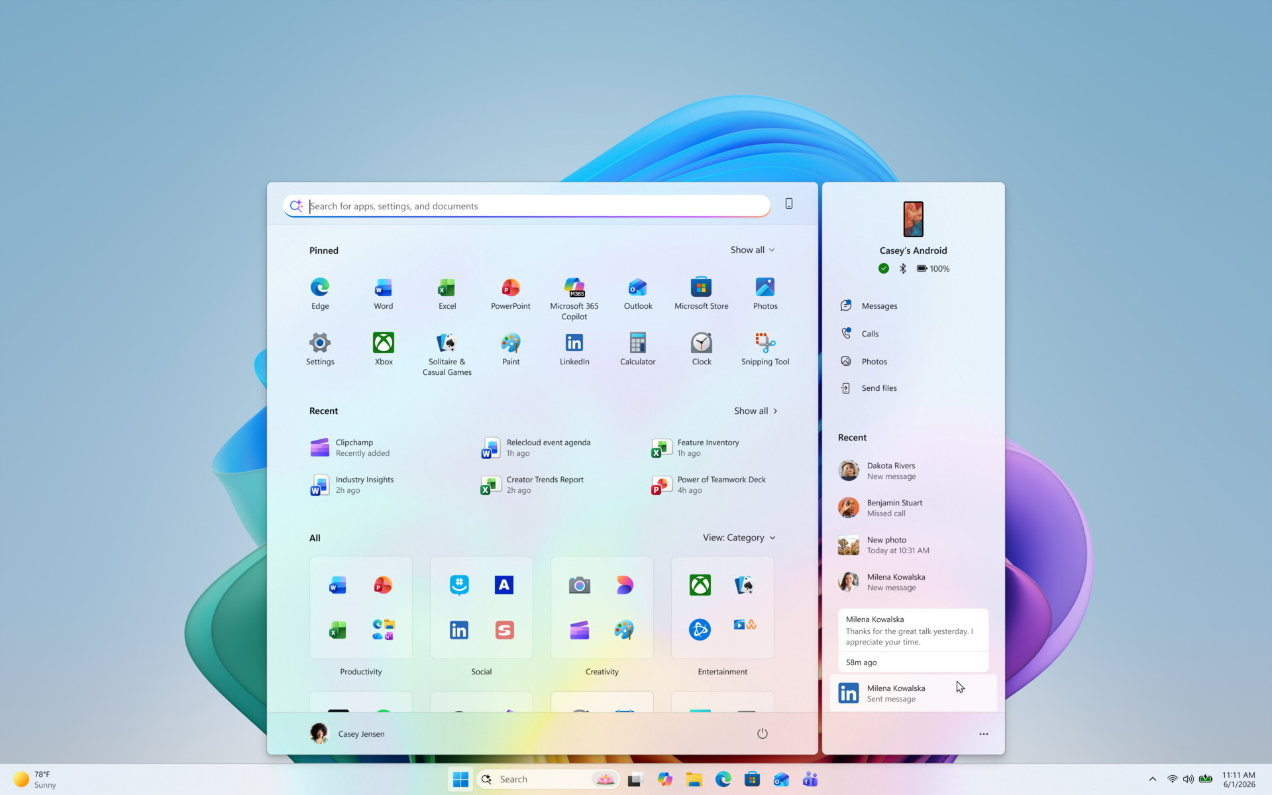Open Milena Kowalska message preview card
Screen dimensions: 1272x795
coord(913,640)
